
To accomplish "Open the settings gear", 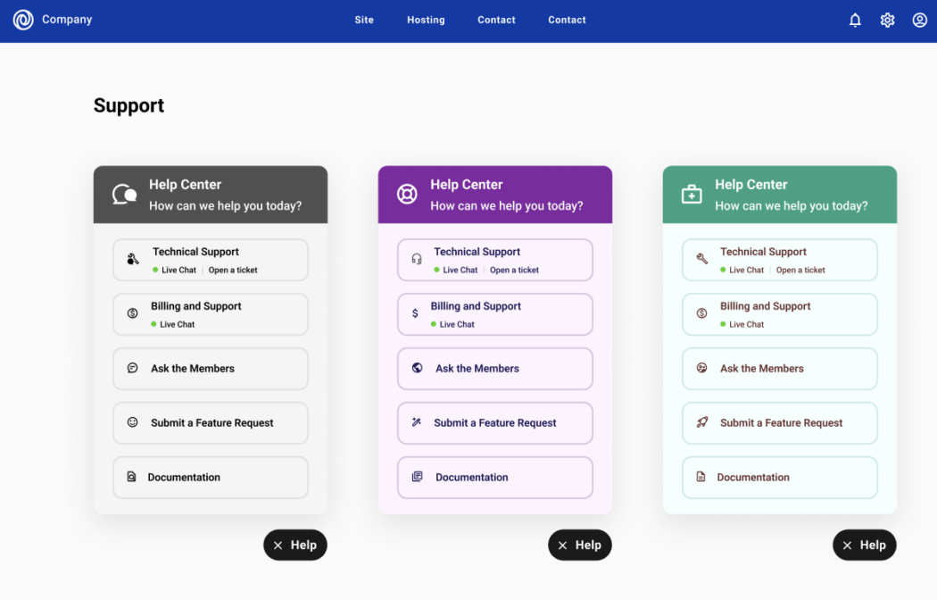I will click(887, 19).
